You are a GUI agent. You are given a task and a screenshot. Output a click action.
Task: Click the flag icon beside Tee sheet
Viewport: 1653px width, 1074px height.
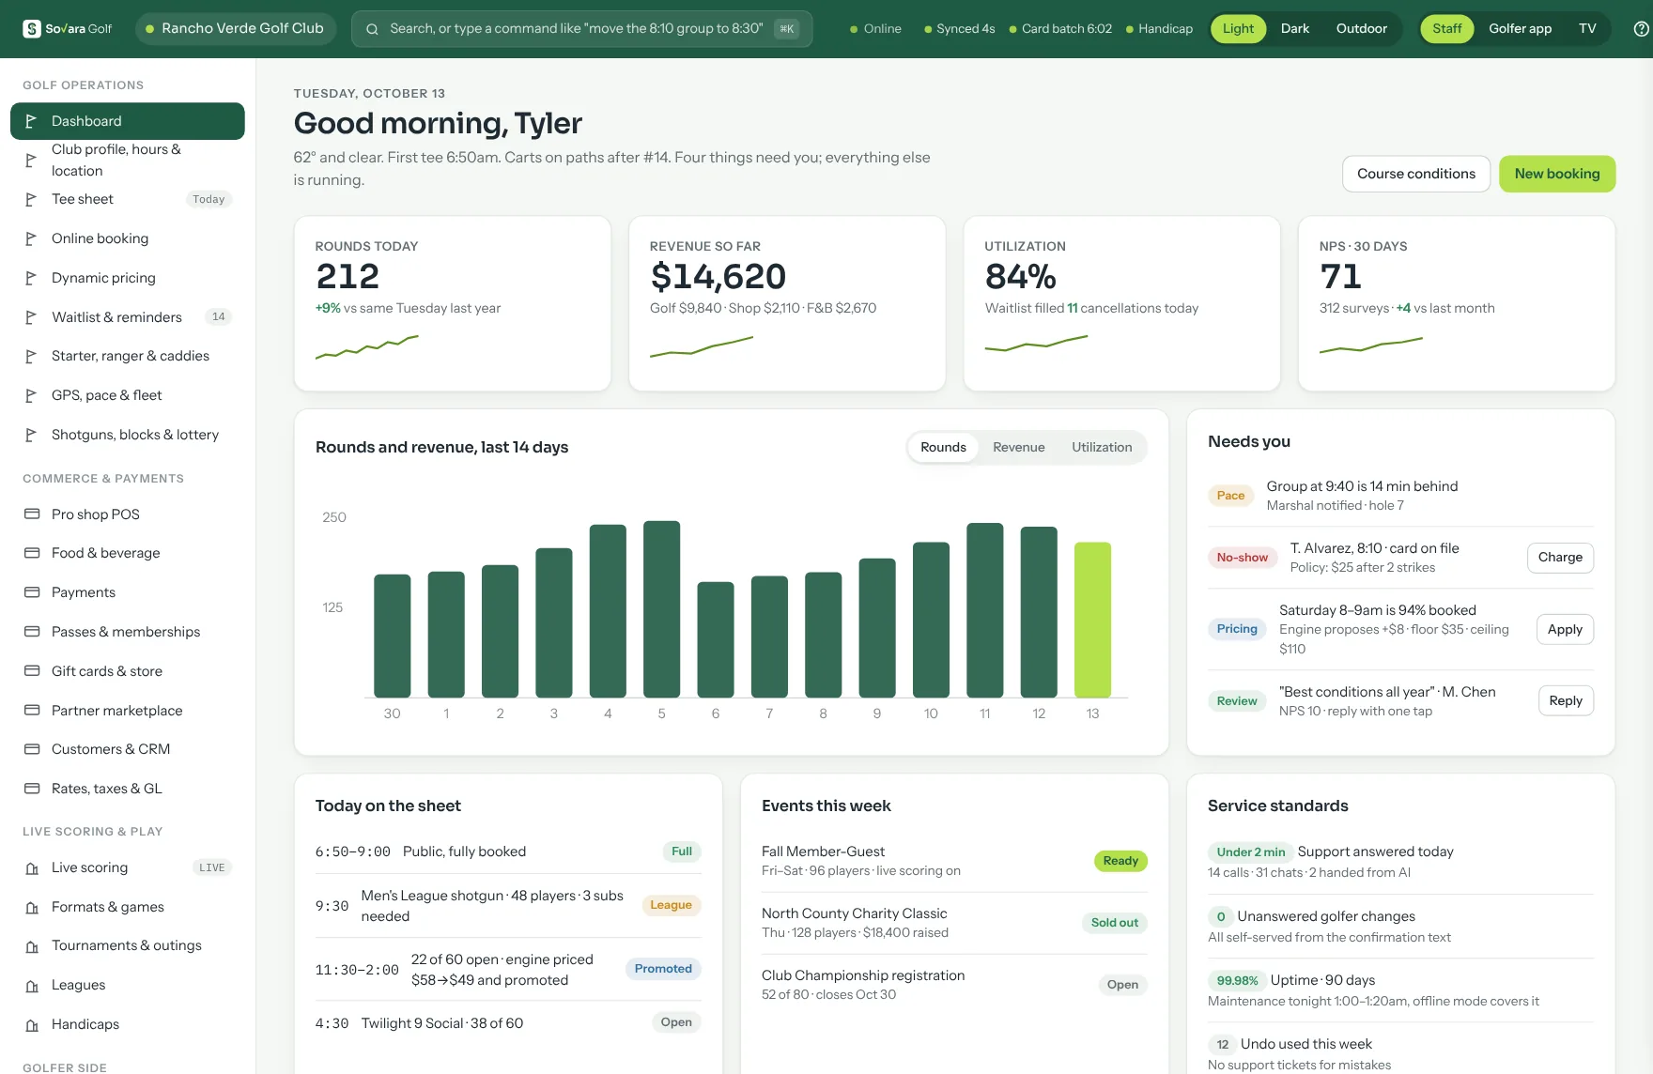click(31, 199)
